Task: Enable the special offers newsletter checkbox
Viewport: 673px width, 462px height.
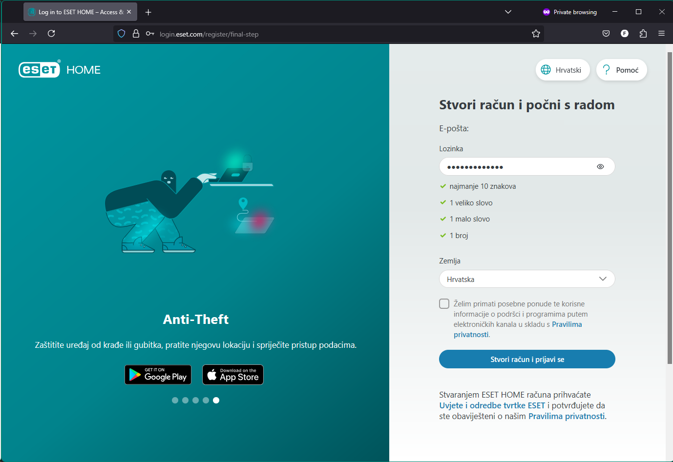Action: (x=444, y=304)
